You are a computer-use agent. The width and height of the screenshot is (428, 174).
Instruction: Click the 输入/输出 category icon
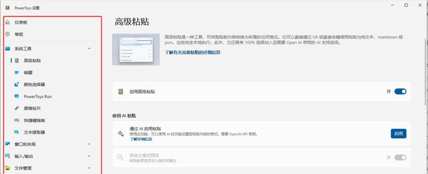[x=8, y=156]
